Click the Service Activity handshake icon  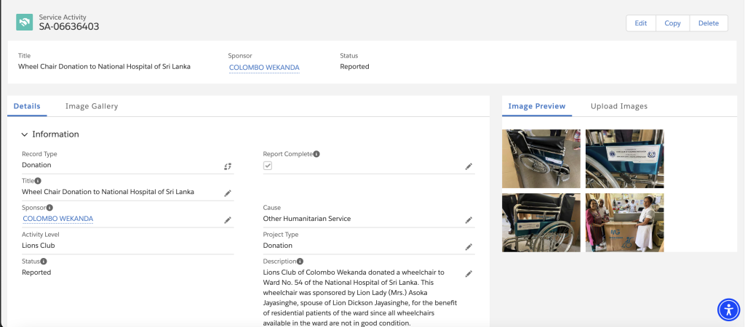point(24,23)
